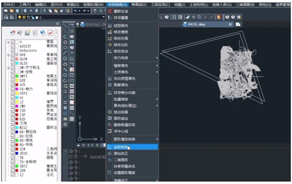Choose 线型换向 from the menu

pyautogui.click(x=132, y=25)
